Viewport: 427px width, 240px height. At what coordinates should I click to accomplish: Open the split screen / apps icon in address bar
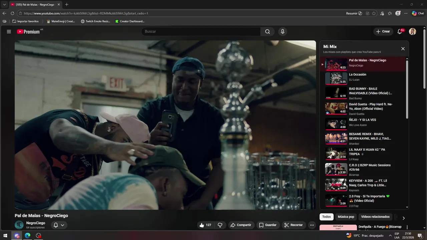coord(367,13)
